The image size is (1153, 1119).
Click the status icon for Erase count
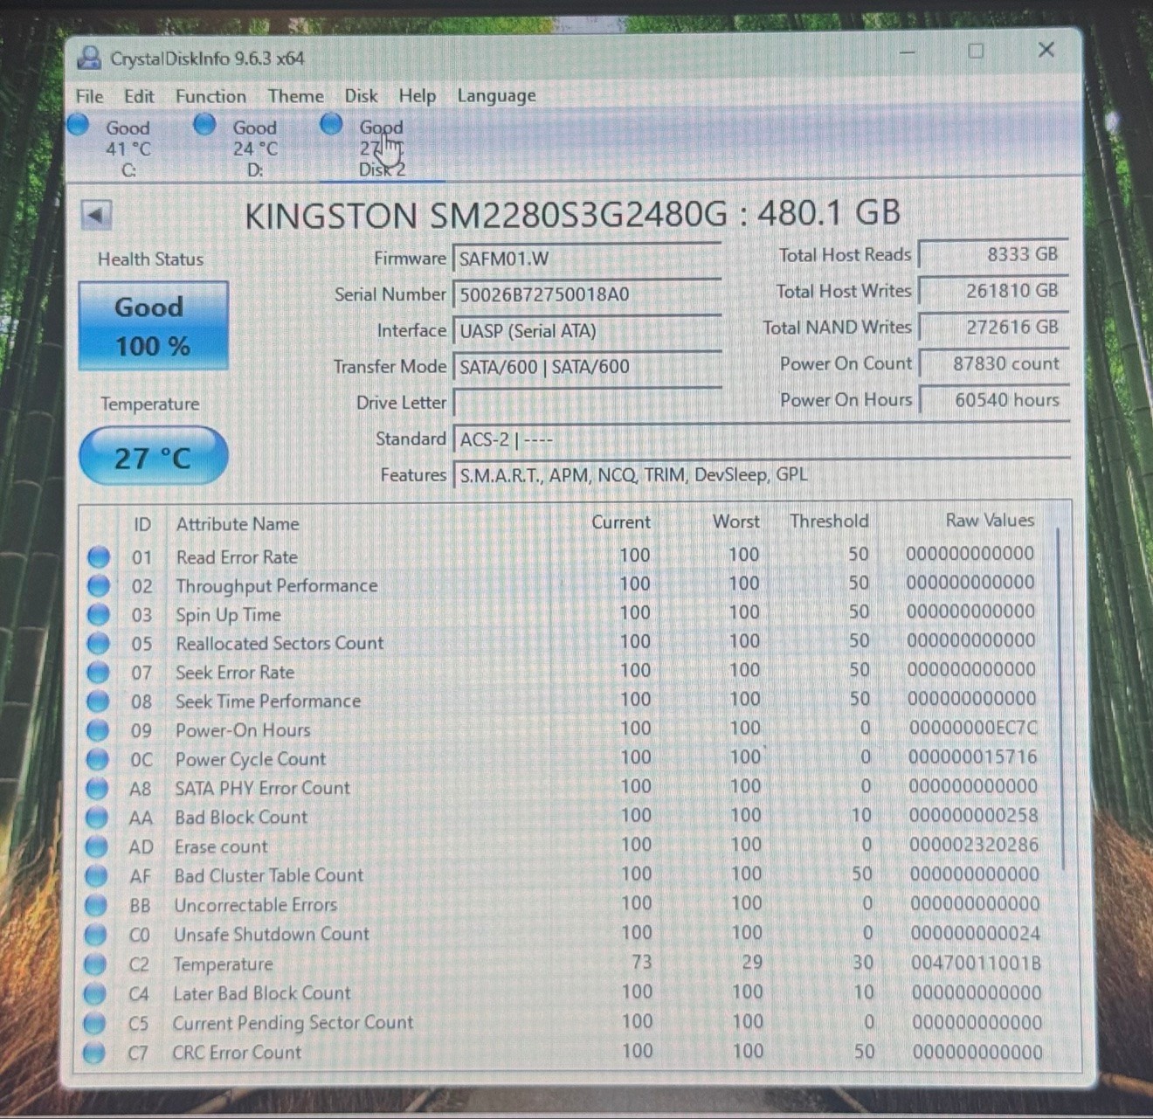coord(96,846)
